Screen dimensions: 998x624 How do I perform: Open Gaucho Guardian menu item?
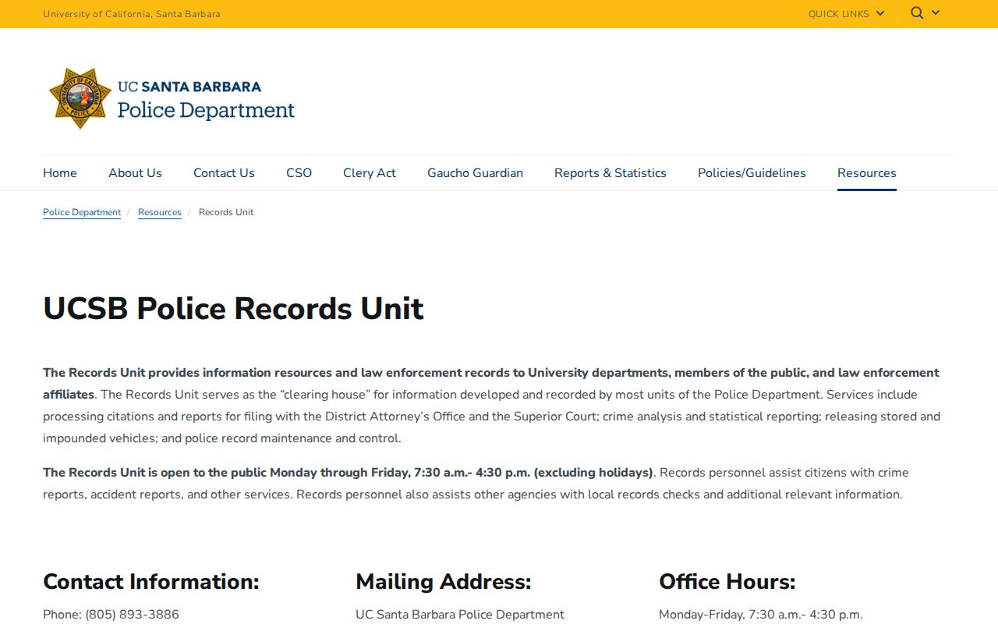[475, 173]
